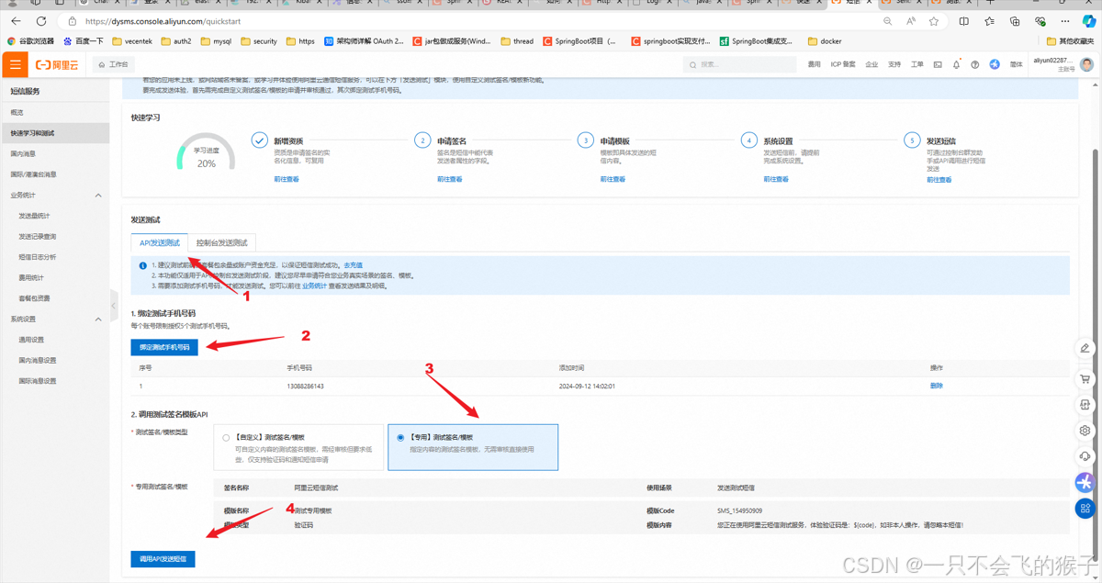
Task: Click 前往查看 under 申请签名
Action: point(450,180)
